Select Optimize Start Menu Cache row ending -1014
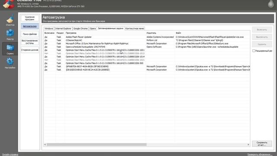The image size is (277, 156). [x=147, y=57]
